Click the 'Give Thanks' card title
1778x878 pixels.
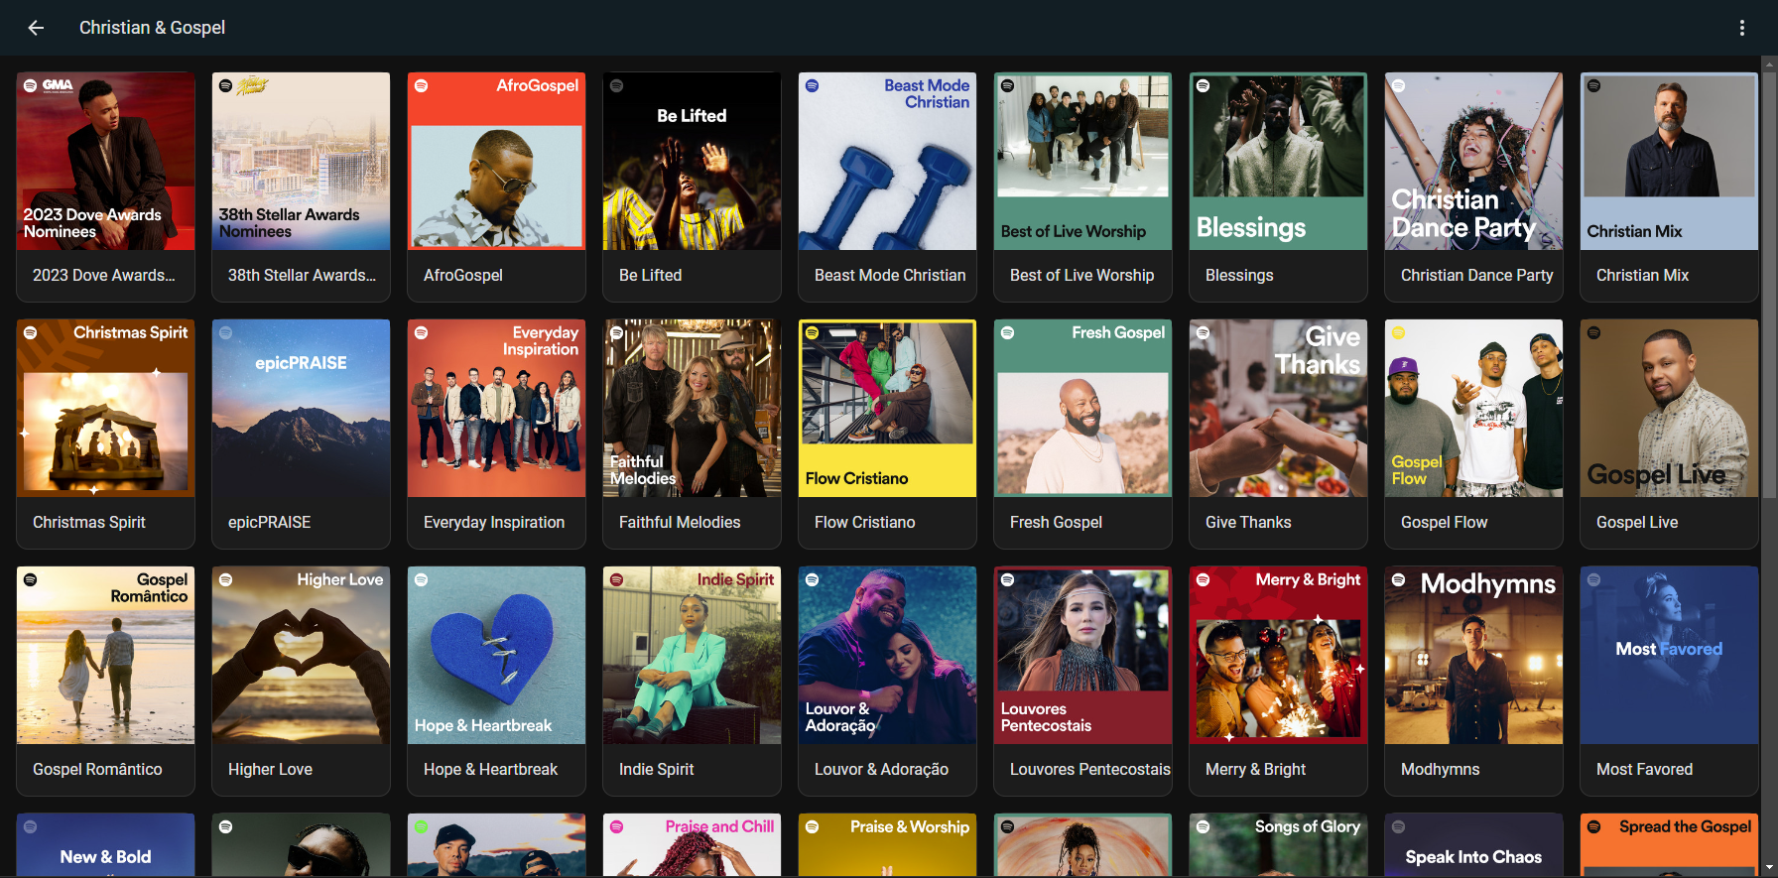[x=1247, y=522]
